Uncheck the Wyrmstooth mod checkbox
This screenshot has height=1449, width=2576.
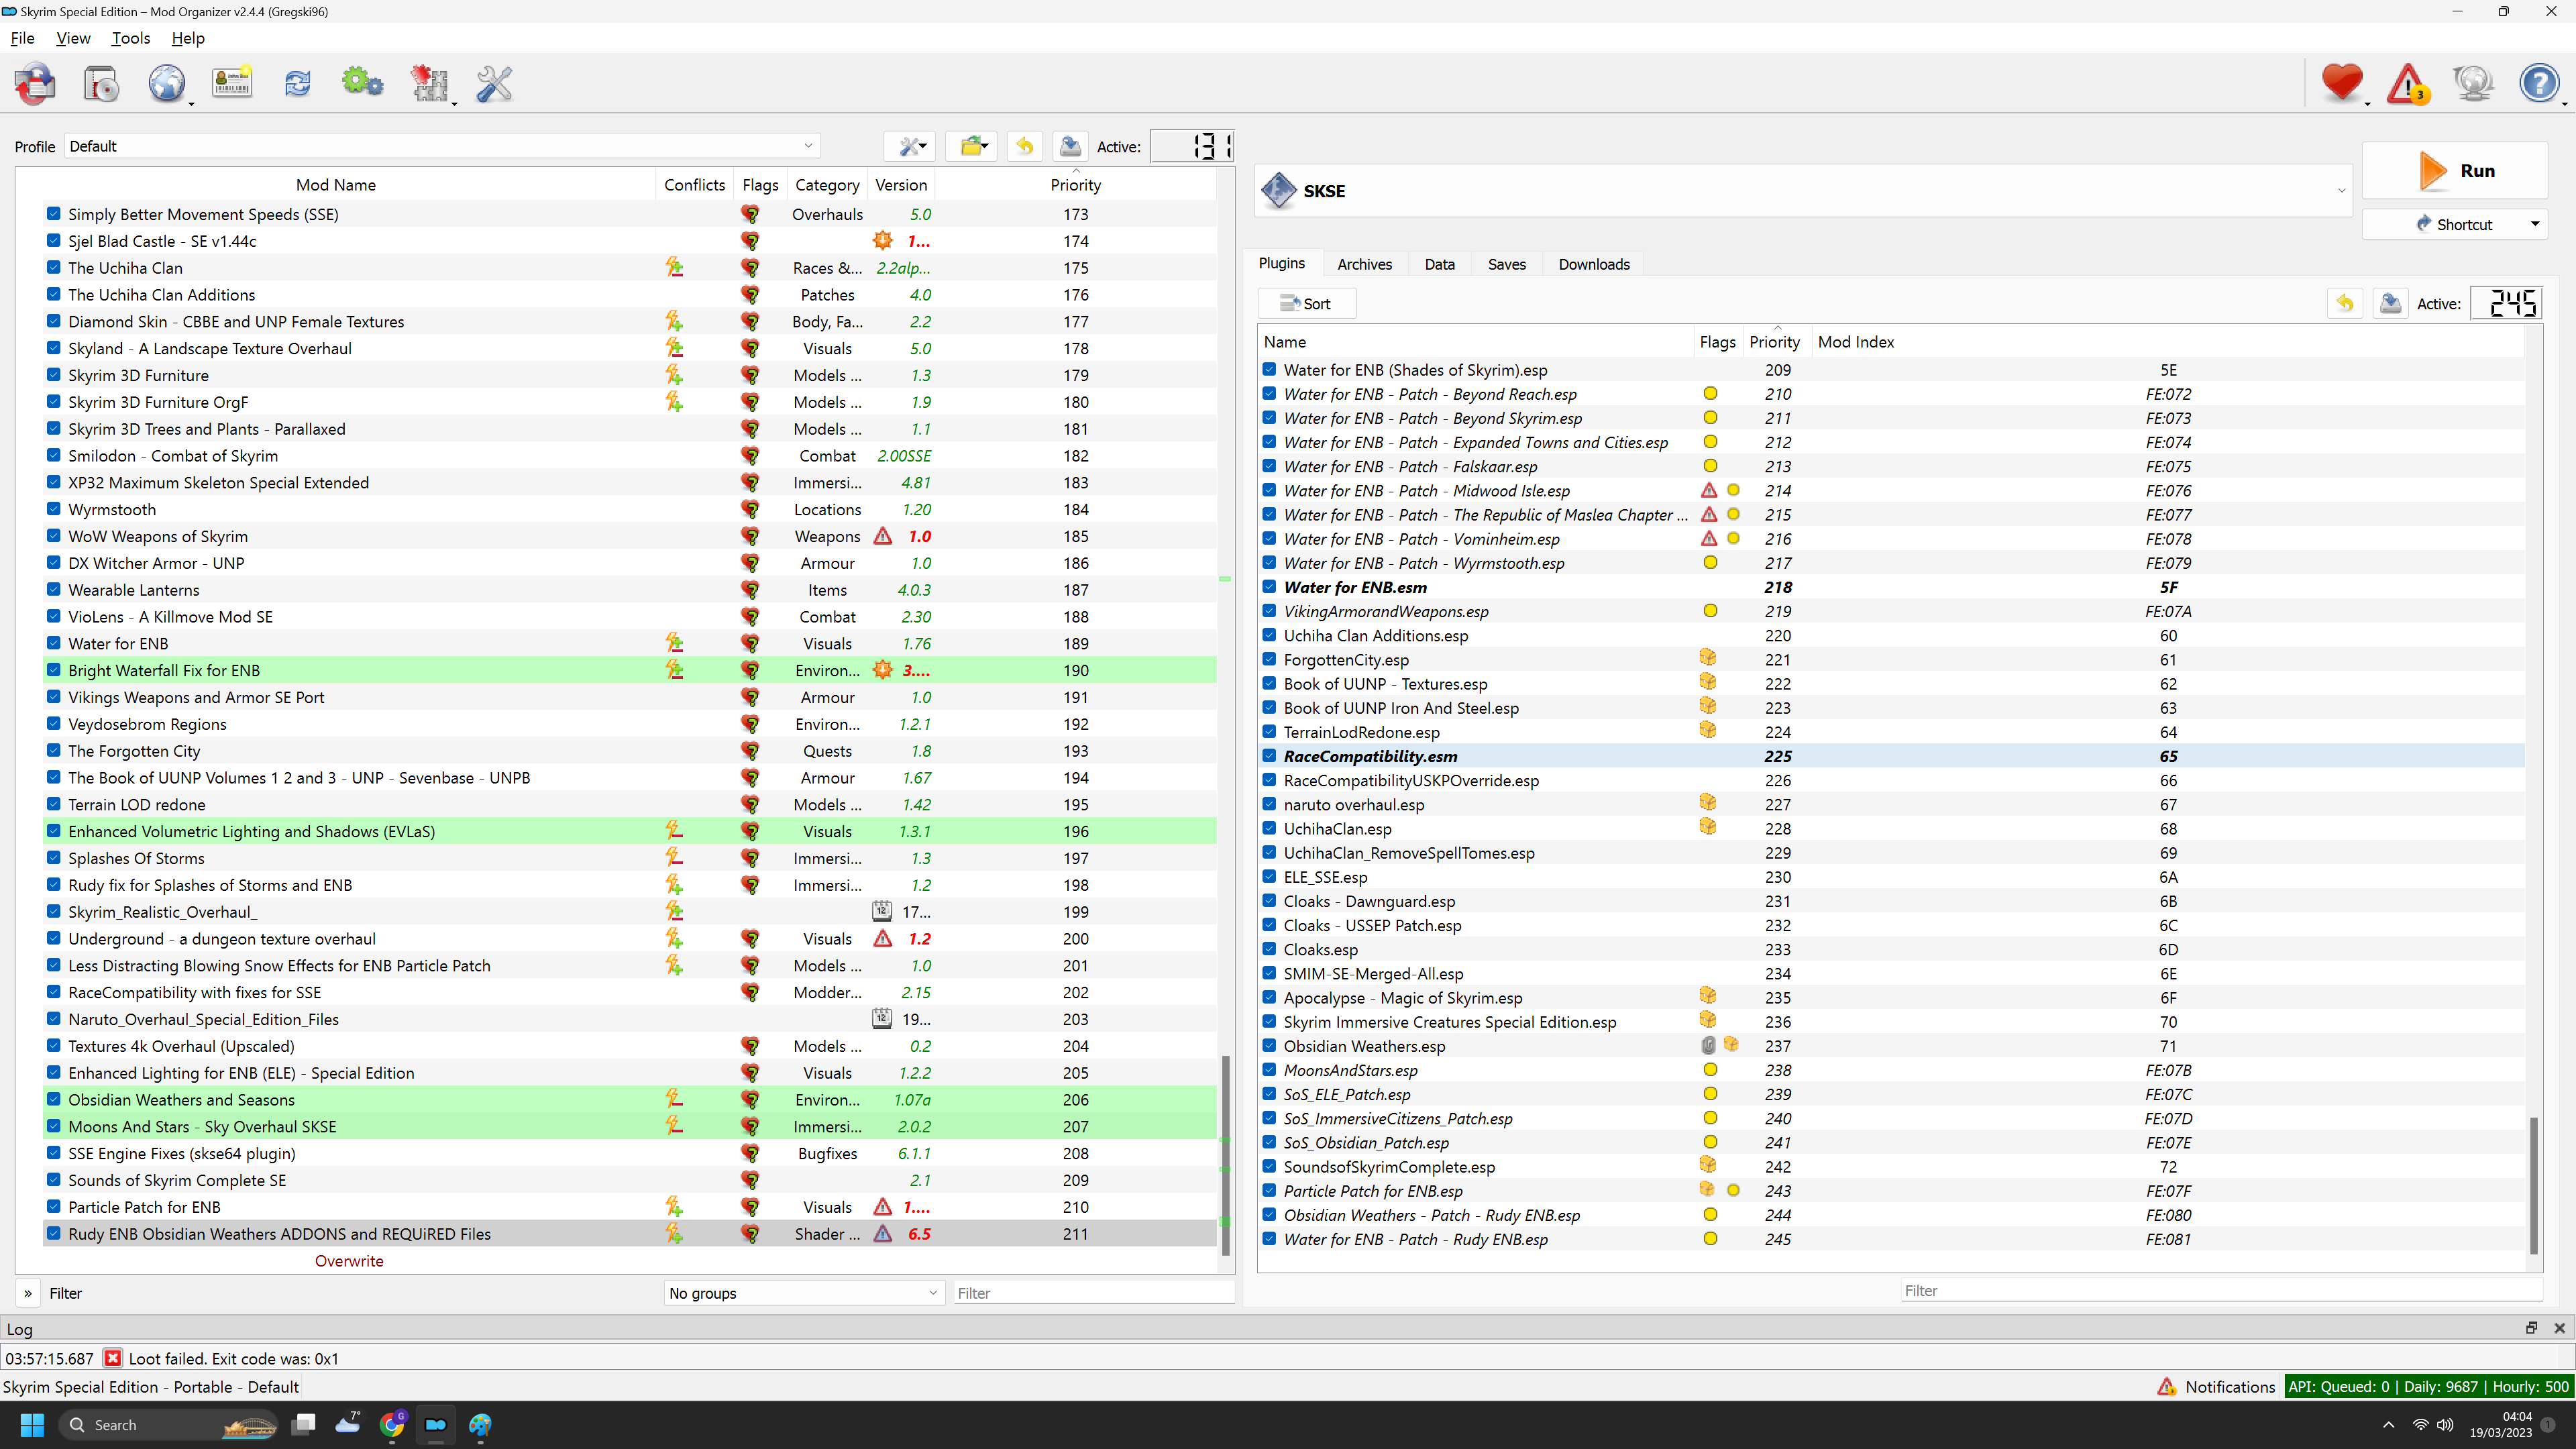point(54,509)
